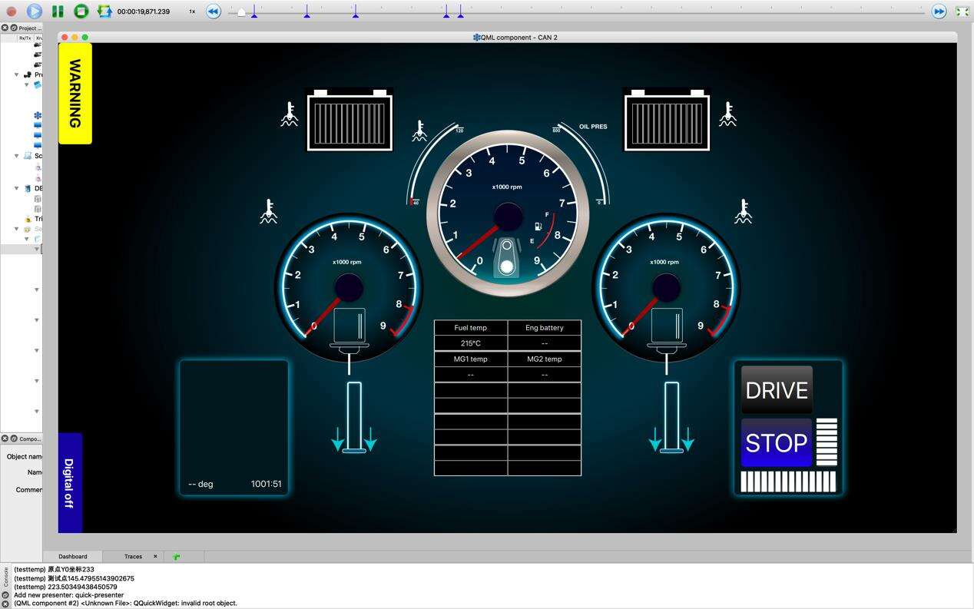Click the green Stop button
Image resolution: width=974 pixels, height=609 pixels.
81,12
